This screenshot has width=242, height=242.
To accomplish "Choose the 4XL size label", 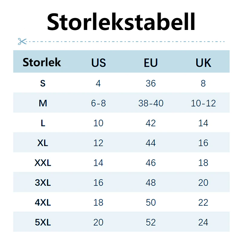I will click(43, 202).
